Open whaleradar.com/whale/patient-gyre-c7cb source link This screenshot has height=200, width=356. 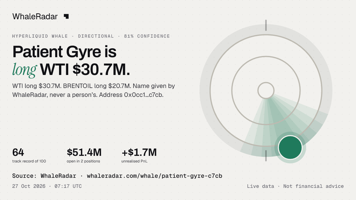pos(155,176)
